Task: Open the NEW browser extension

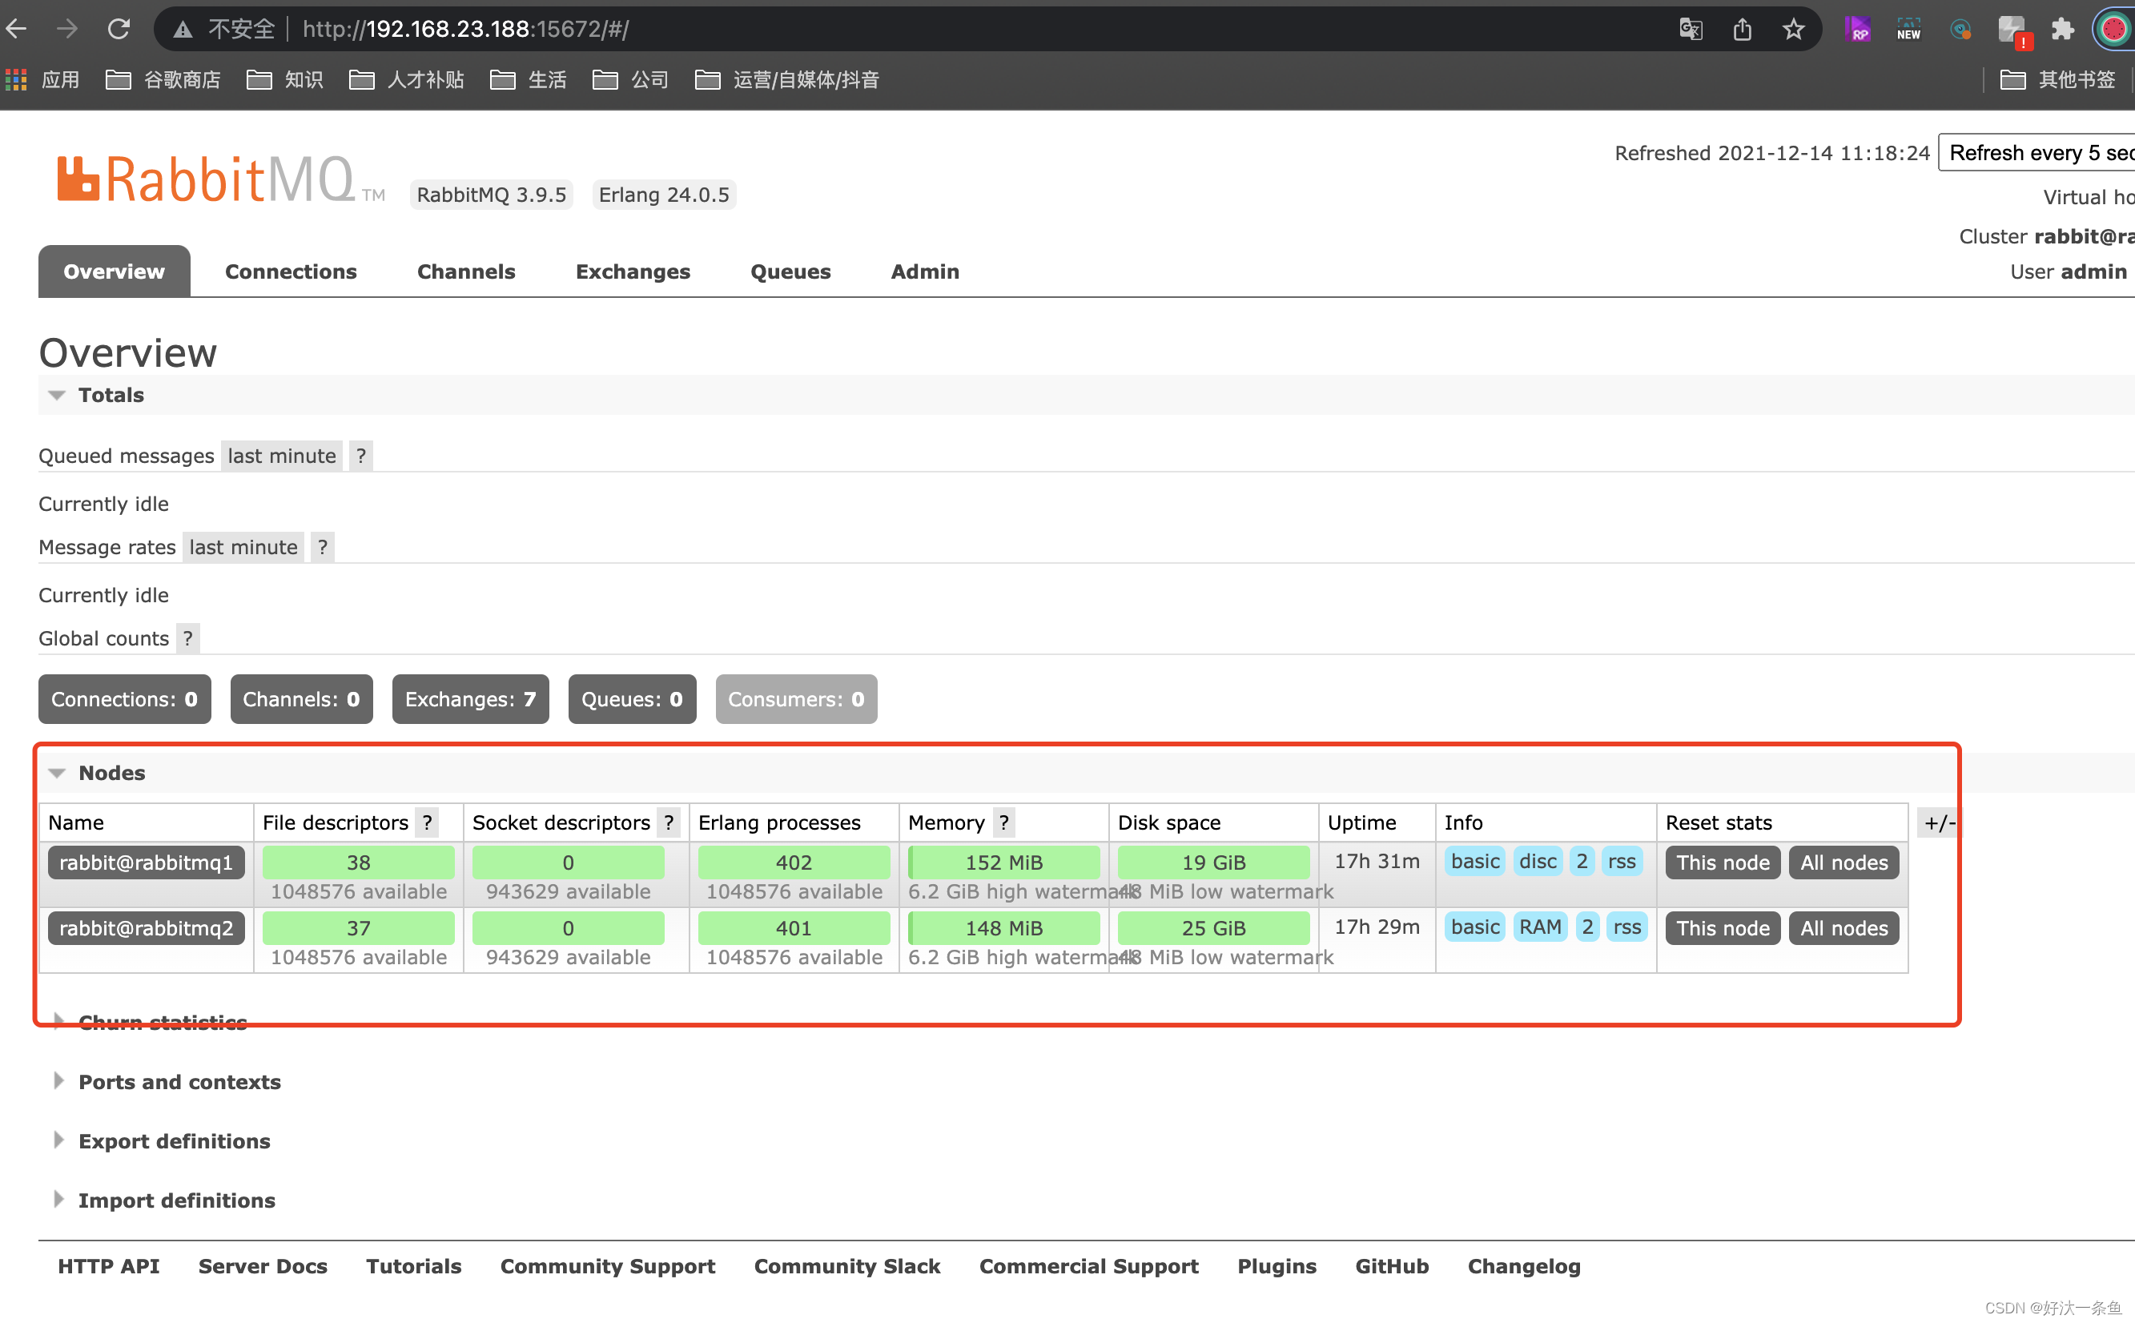Action: point(1909,30)
